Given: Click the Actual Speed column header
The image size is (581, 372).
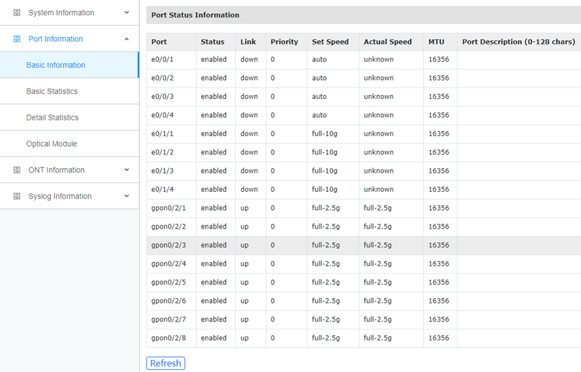Looking at the screenshot, I should click(x=387, y=42).
